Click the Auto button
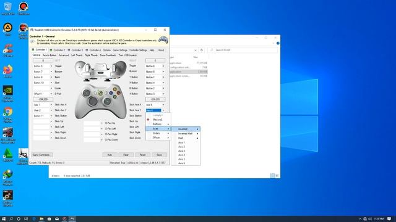Screen dimensions: 396x222 110,155
